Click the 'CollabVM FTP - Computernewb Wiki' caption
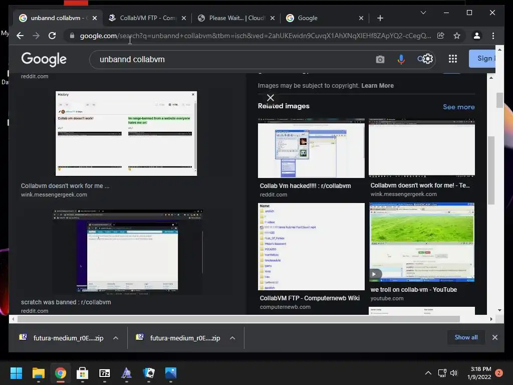Screen dimensions: 513x385 pos(310,298)
